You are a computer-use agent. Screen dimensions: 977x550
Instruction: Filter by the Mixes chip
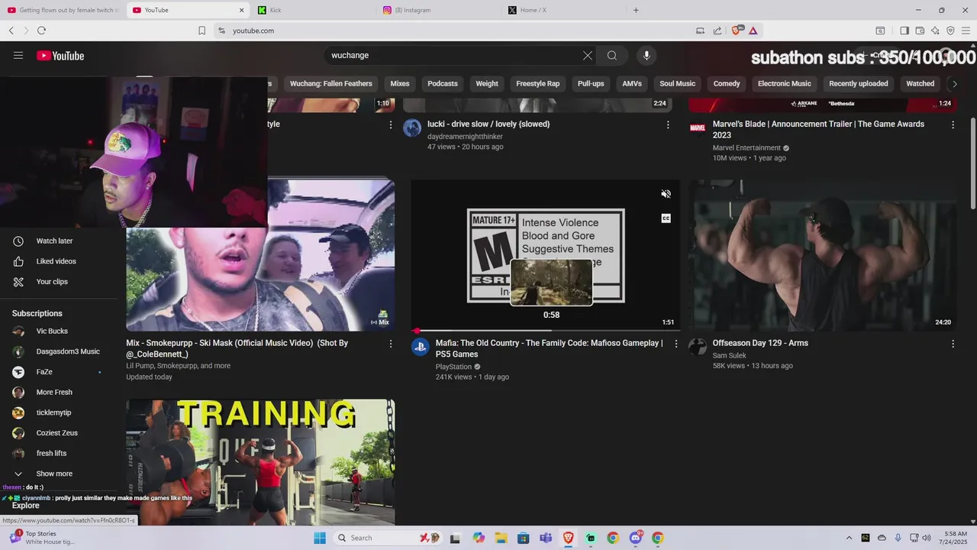[400, 84]
